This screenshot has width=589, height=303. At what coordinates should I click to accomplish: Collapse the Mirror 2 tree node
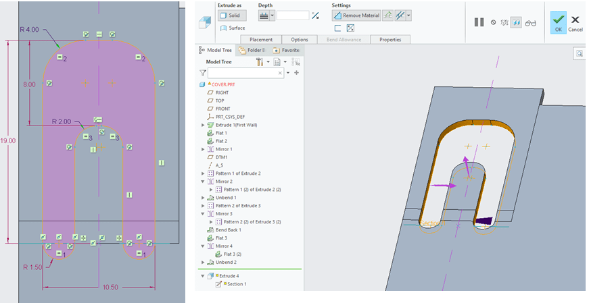[x=203, y=182]
